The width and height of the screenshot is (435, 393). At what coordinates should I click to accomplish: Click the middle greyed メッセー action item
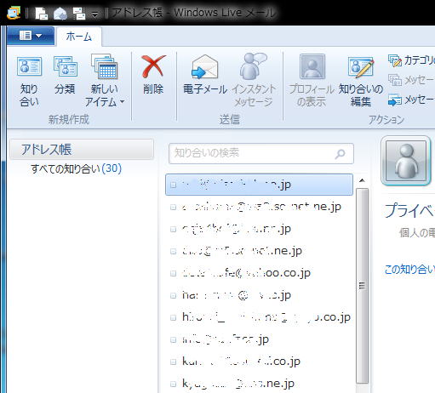click(x=411, y=80)
